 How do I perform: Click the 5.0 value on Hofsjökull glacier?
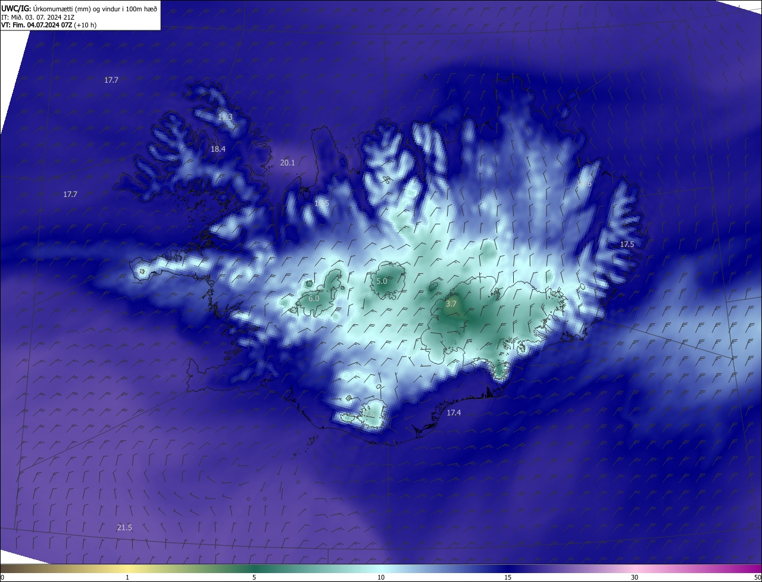pyautogui.click(x=382, y=281)
